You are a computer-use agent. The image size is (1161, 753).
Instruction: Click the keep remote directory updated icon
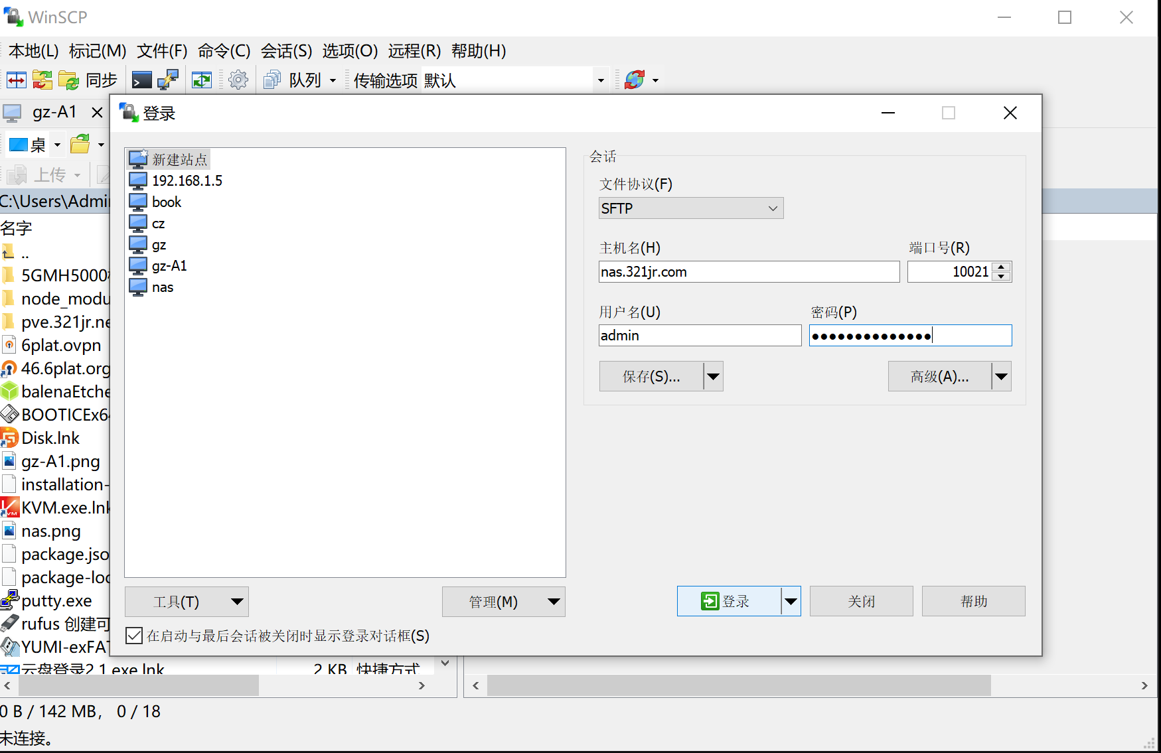202,80
